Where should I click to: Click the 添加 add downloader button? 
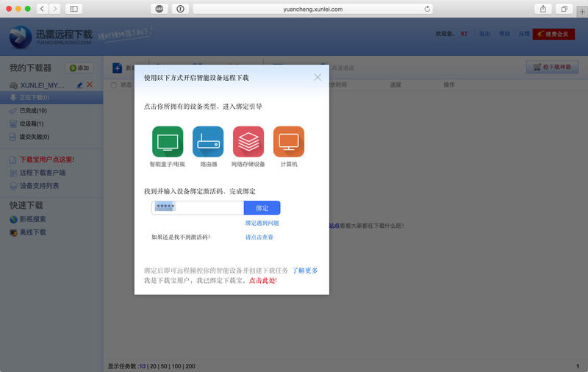79,68
